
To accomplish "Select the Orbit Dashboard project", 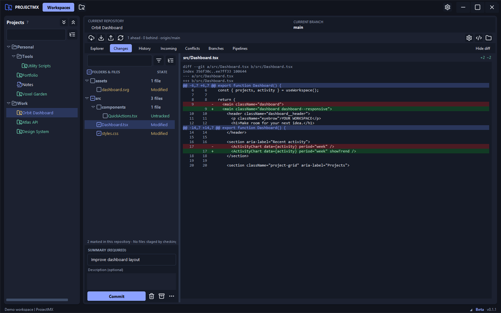I will tap(42, 113).
